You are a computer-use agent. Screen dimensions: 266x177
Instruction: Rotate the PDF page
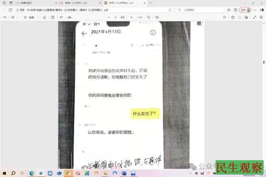[x=148, y=17]
